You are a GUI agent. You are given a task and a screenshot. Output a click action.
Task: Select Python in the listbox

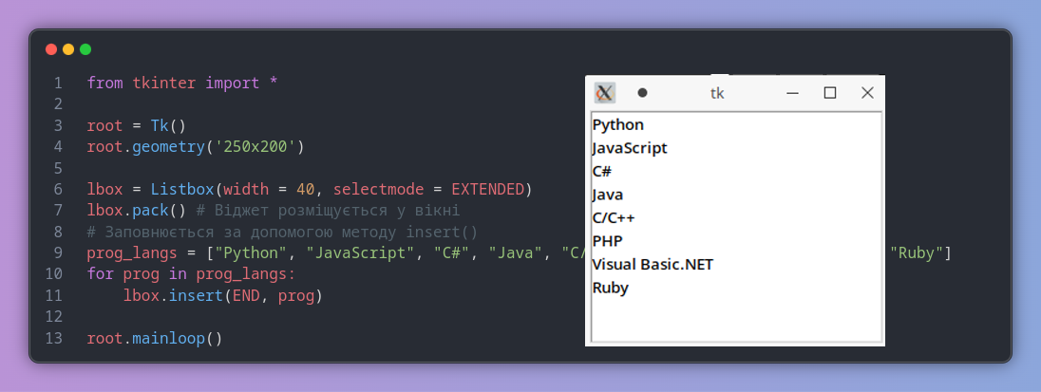tap(617, 124)
